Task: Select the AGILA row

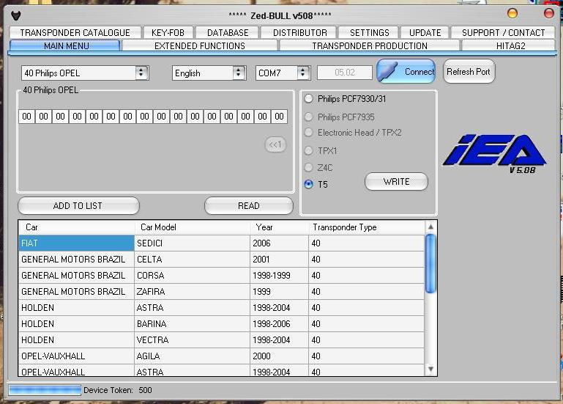Action: 221,356
